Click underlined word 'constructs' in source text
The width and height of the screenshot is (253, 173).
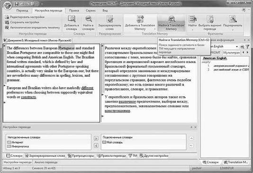pyautogui.click(x=28, y=97)
